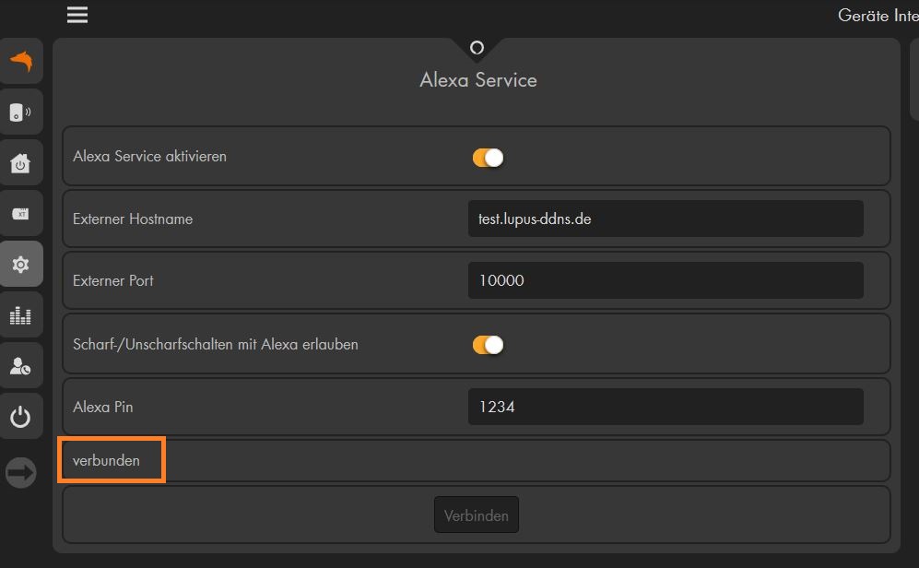Viewport: 919px width, 568px height.
Task: Click the Geräte Inte header text
Action: (x=878, y=16)
